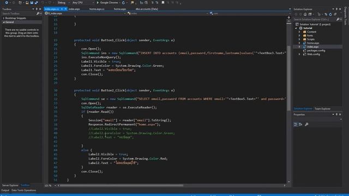Expand the fonts folder in Solution Explorer
The height and width of the screenshot is (196, 349).
tap(299, 35)
